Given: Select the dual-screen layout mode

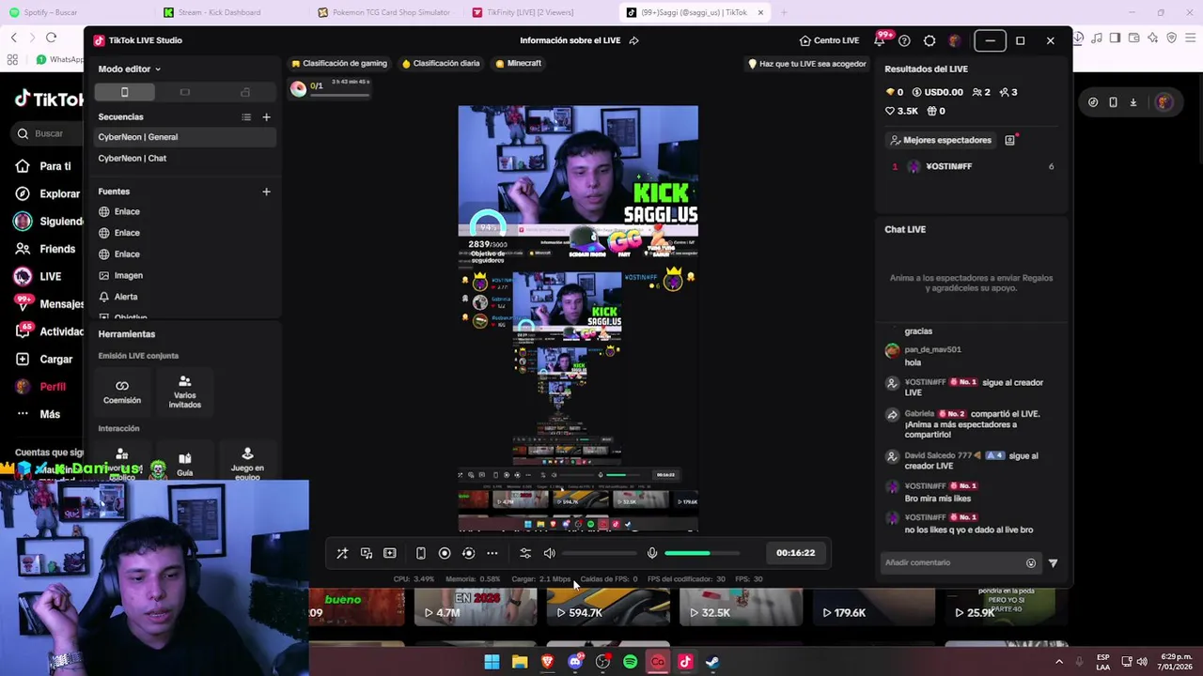Looking at the screenshot, I should (245, 92).
